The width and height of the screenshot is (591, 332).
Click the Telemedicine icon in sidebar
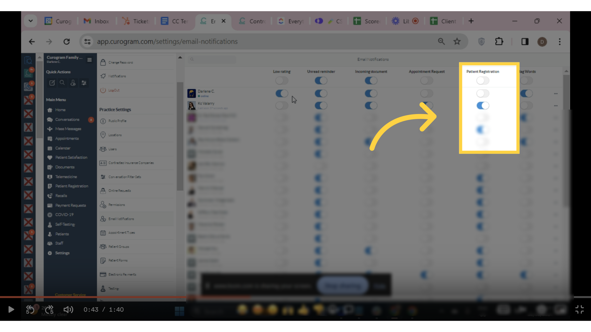pyautogui.click(x=49, y=176)
